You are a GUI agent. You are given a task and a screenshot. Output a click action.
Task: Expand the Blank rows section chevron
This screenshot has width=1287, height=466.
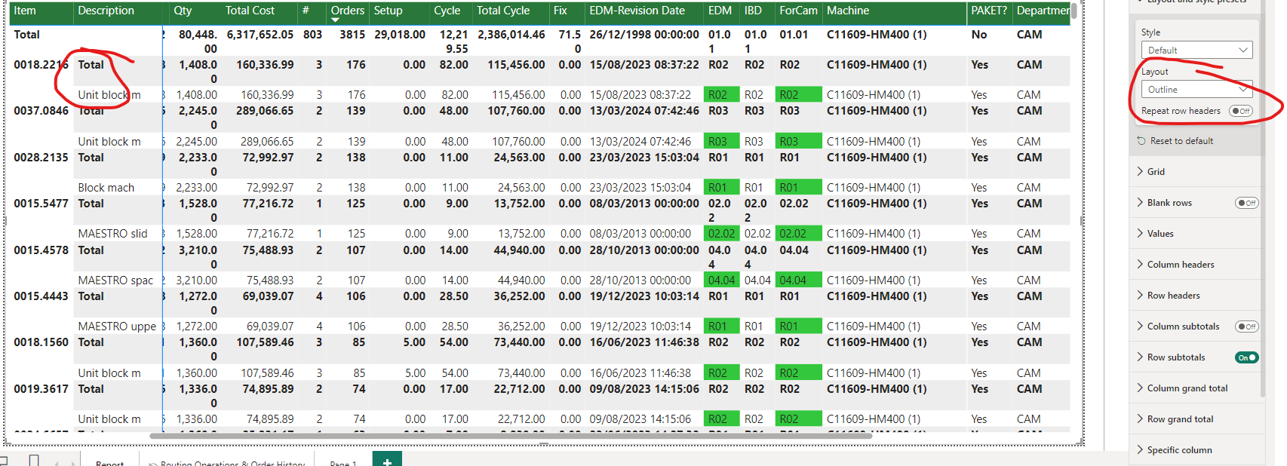tap(1140, 203)
